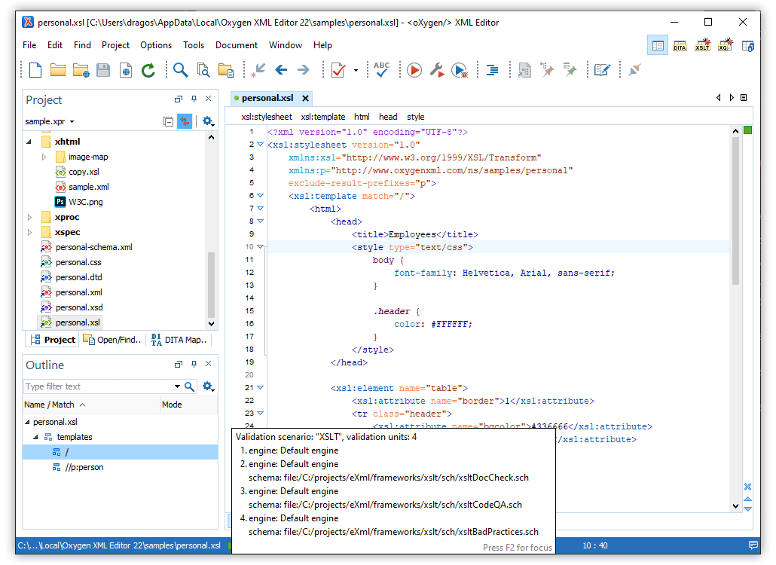Open the Document menu

click(x=236, y=45)
